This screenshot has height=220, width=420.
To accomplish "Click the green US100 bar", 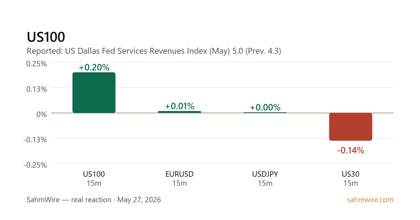I will (94, 93).
